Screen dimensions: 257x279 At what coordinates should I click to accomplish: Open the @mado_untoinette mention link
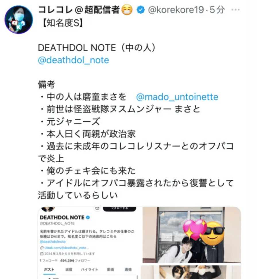pyautogui.click(x=177, y=97)
